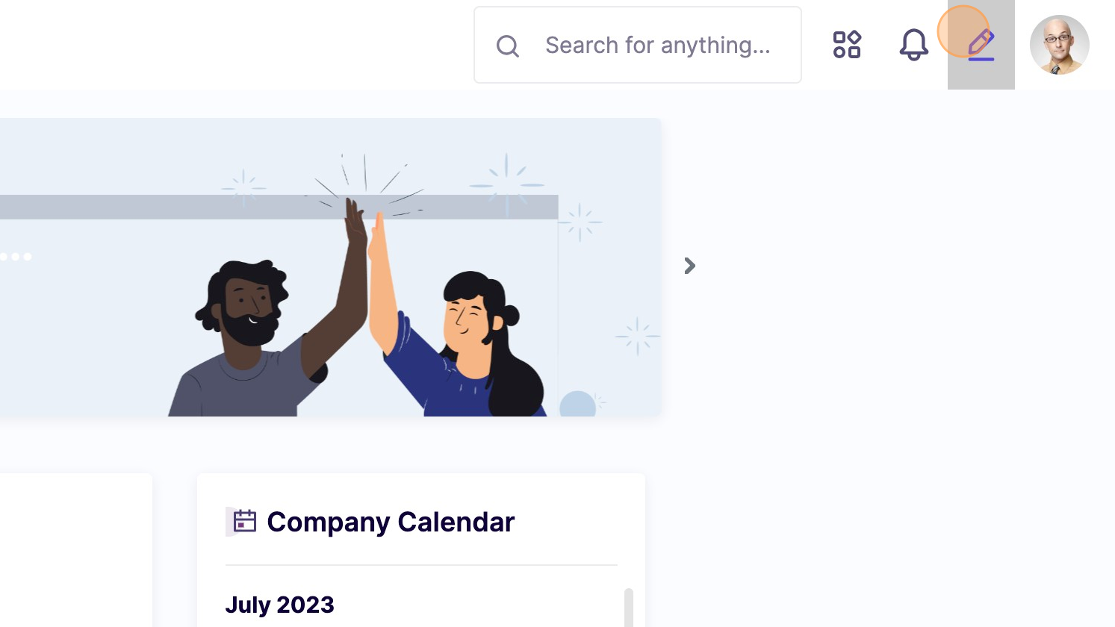Viewport: 1115px width, 627px height.
Task: Open the user profile avatar menu
Action: click(x=1059, y=45)
